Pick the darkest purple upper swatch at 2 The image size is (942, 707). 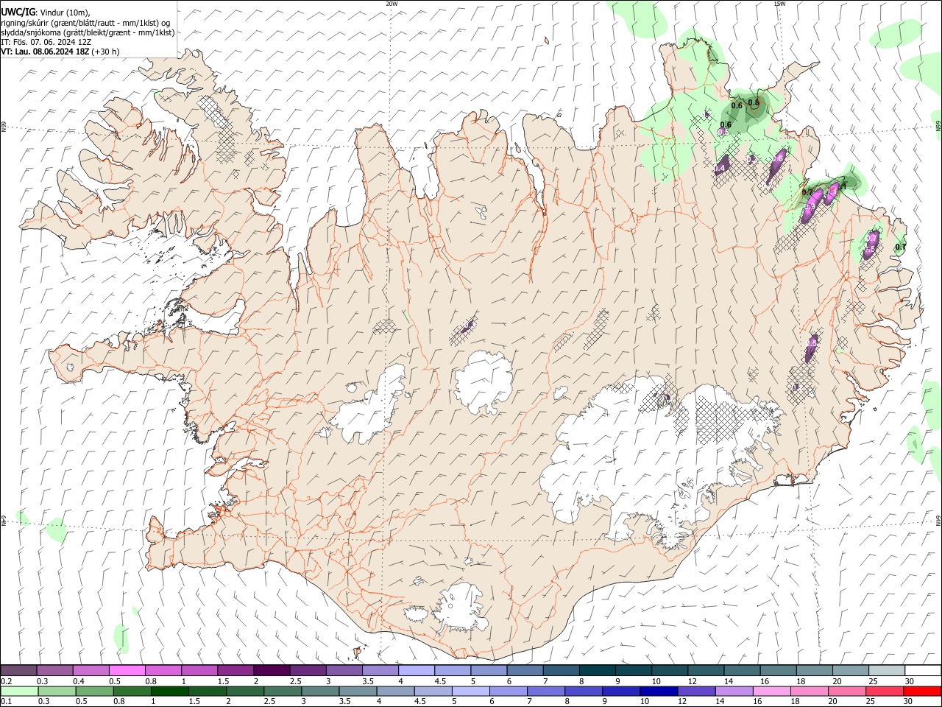[271, 671]
